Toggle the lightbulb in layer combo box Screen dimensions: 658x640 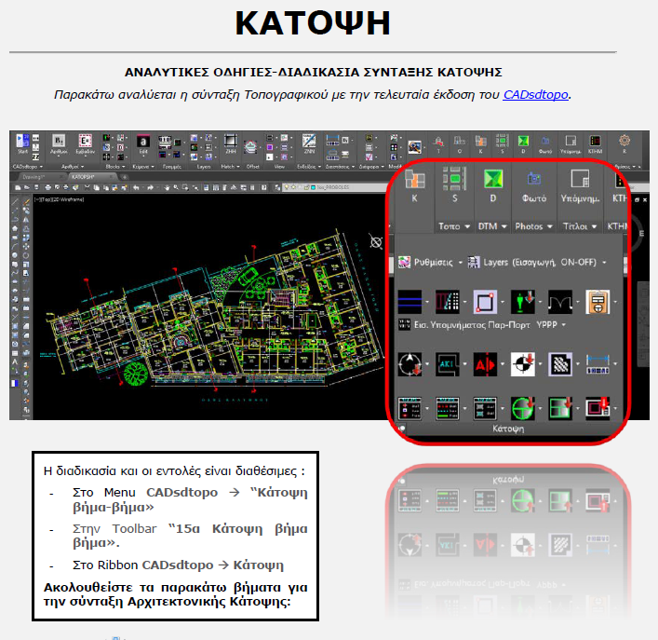287,187
